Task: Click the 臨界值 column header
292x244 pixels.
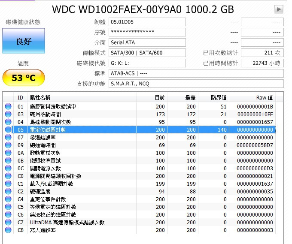Action: 213,97
